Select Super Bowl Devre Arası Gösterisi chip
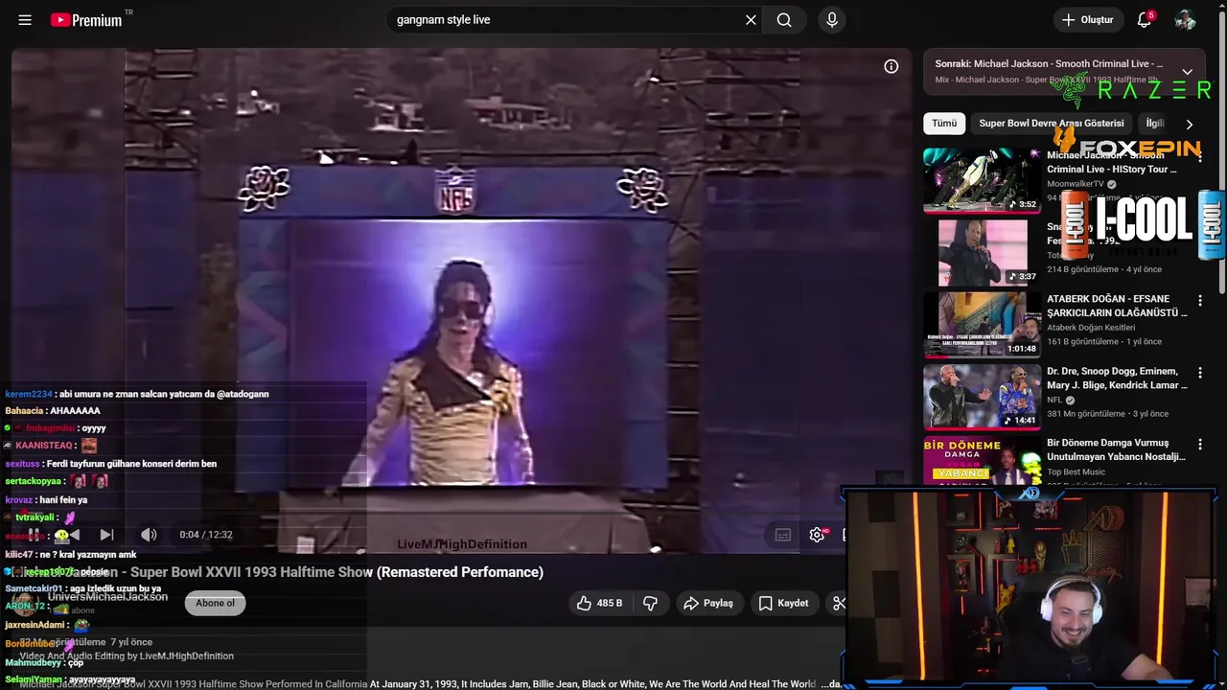The height and width of the screenshot is (690, 1227). pos(1051,124)
